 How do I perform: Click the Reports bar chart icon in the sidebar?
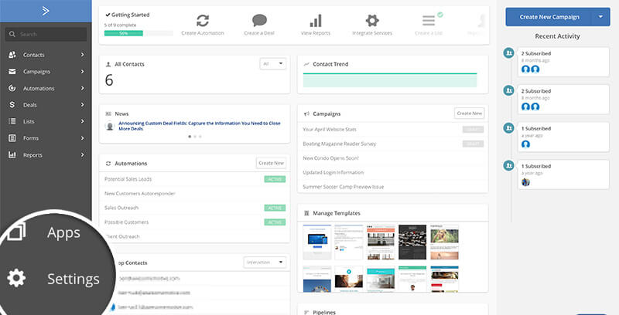click(x=12, y=154)
